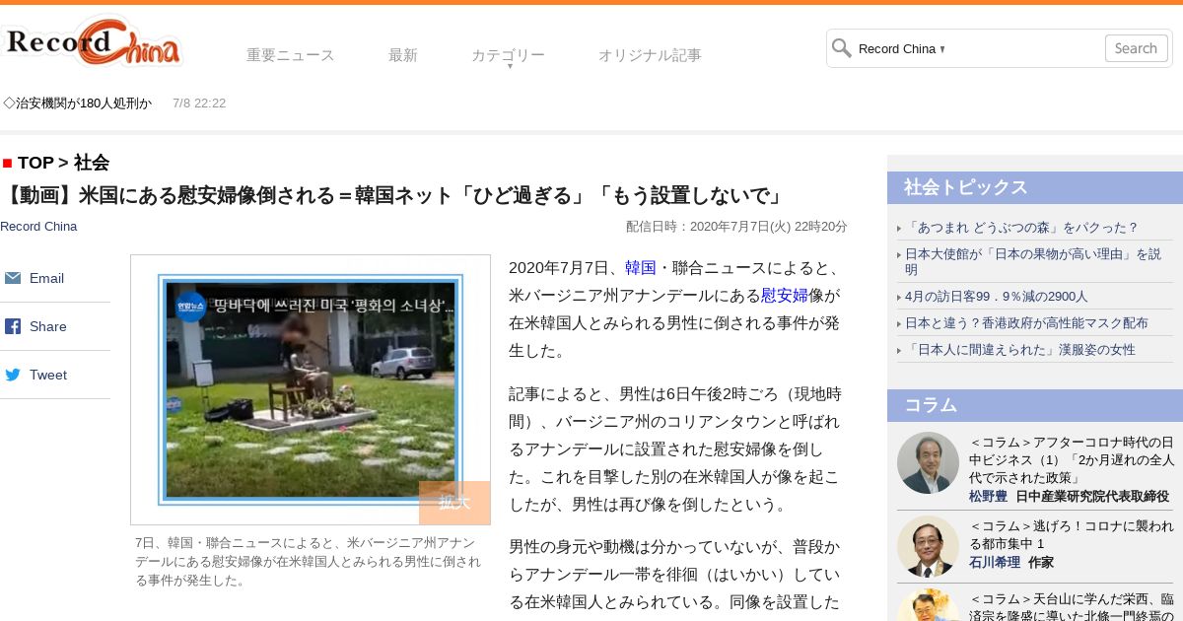
Task: Go to the TOP breadcrumb link
Action: tap(35, 163)
